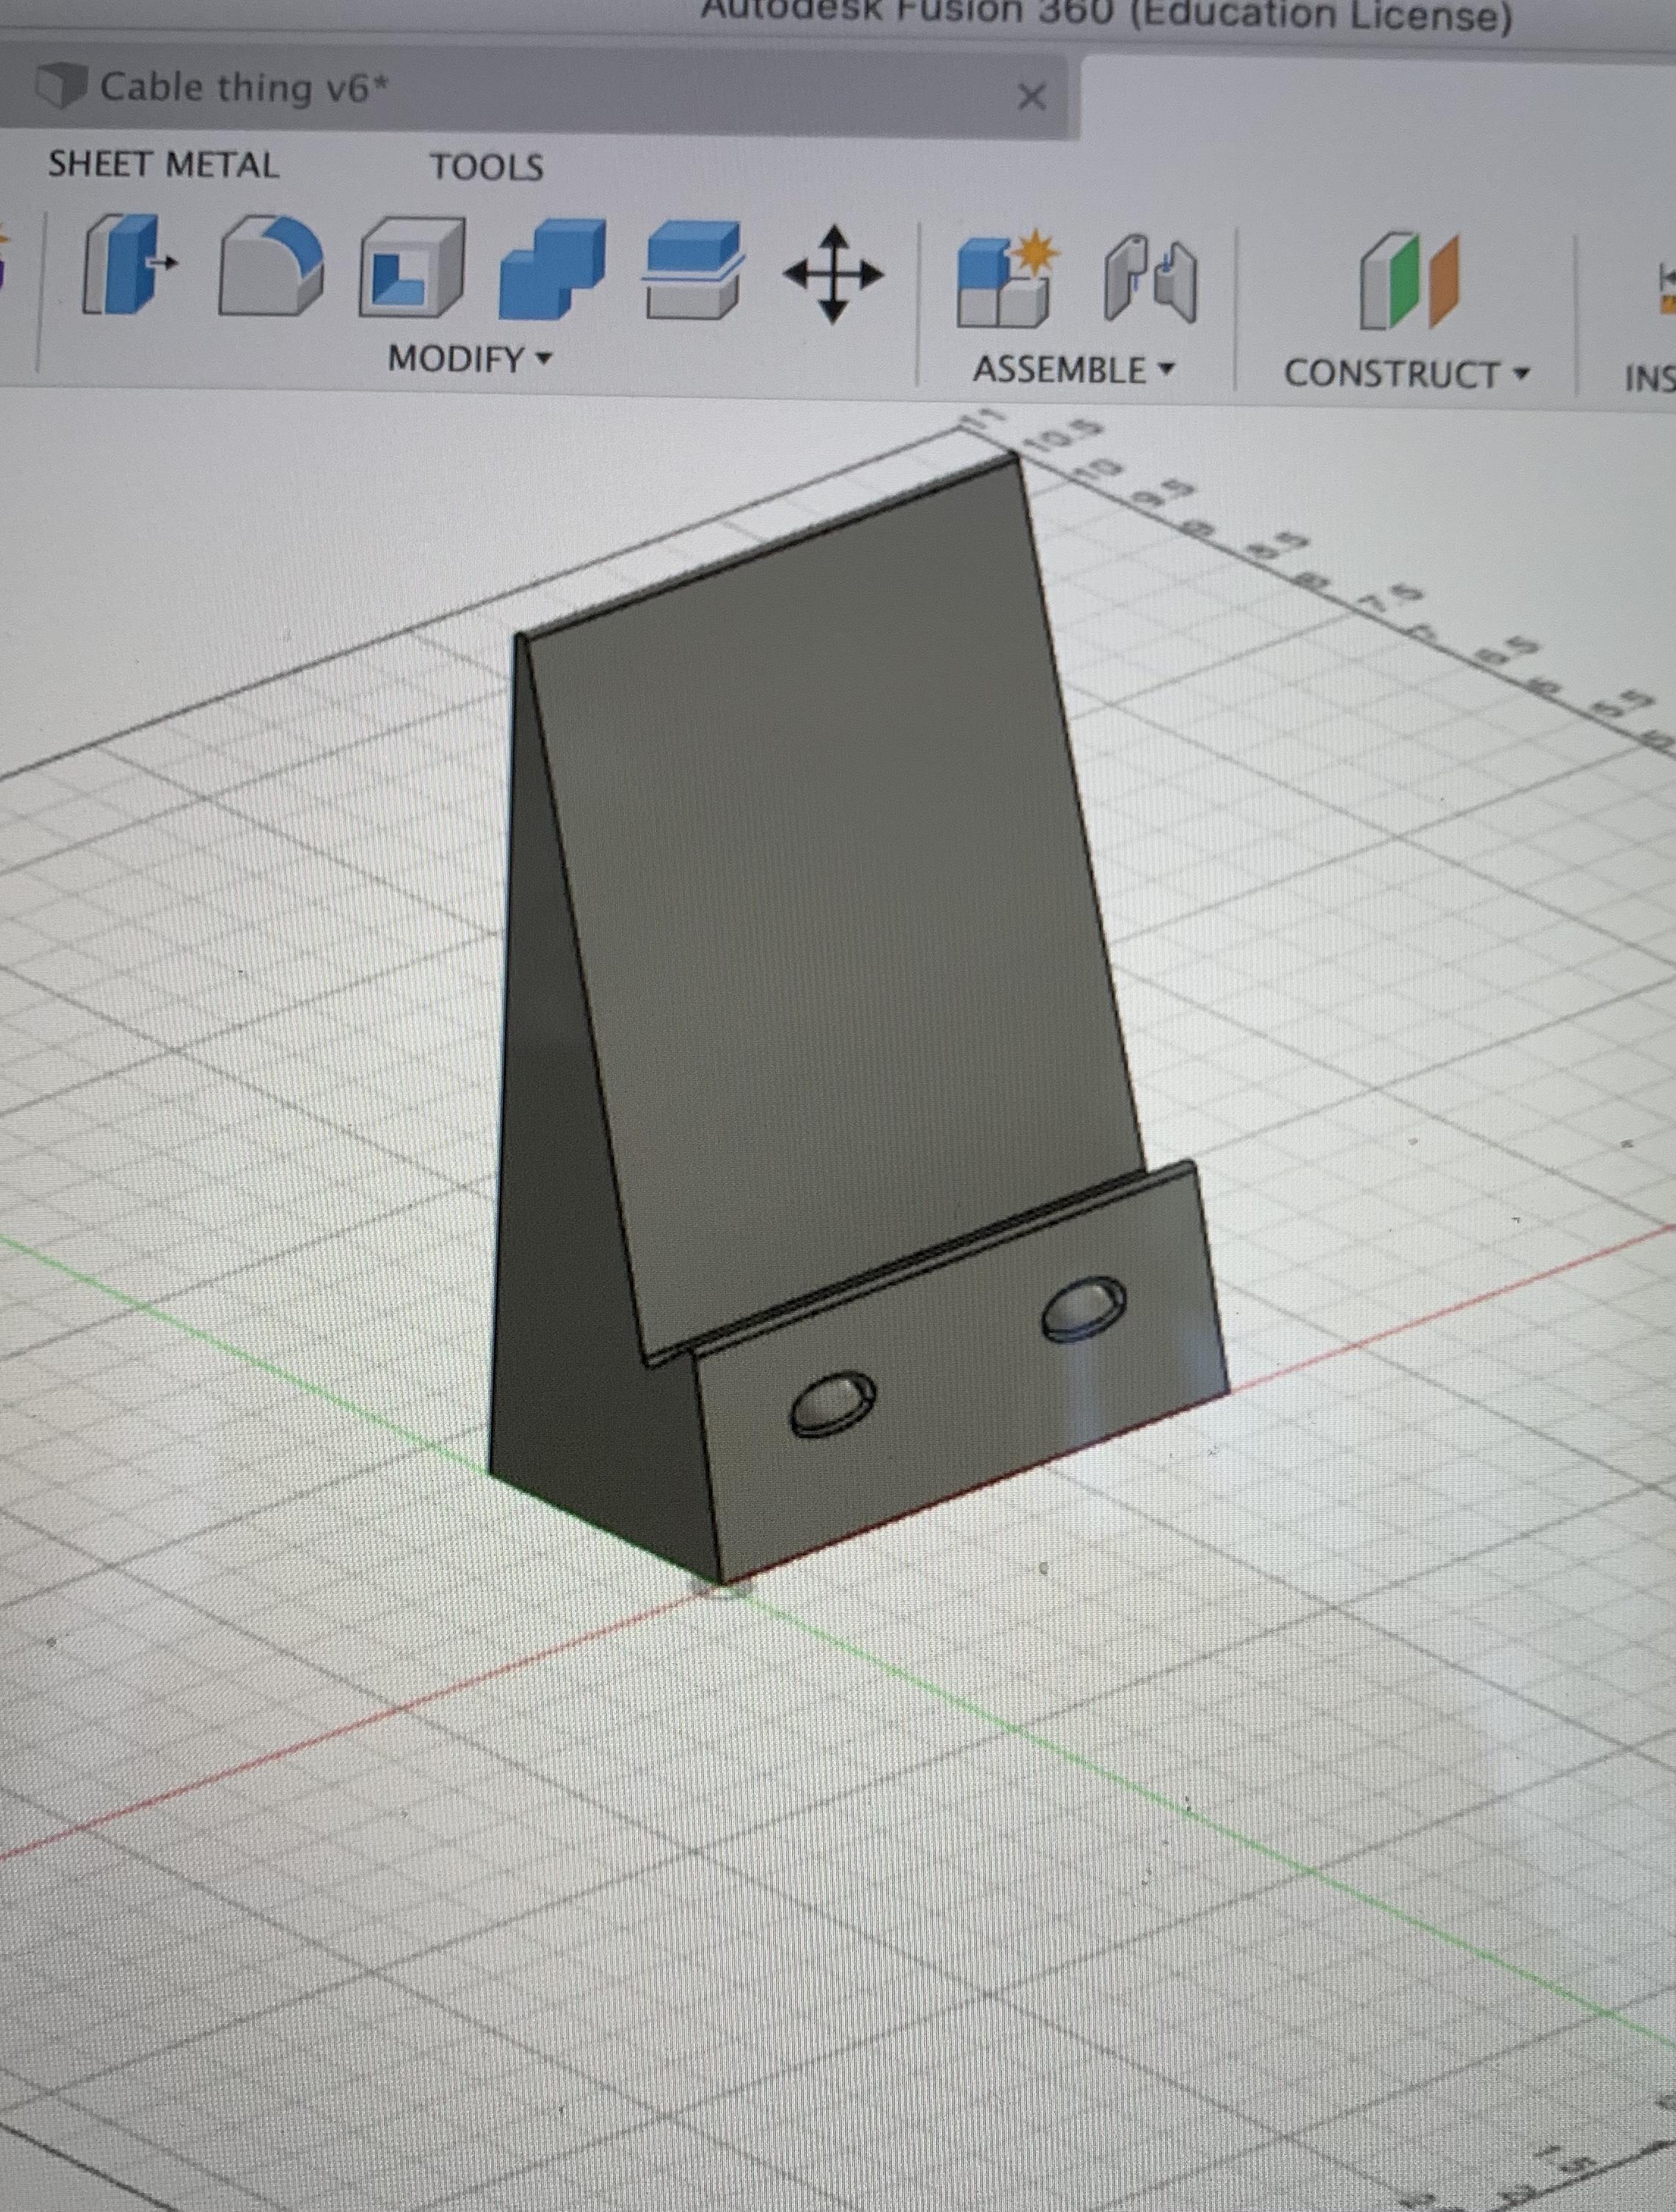Activate the Move/Copy arrows tool
1676x2212 pixels.
pyautogui.click(x=832, y=274)
